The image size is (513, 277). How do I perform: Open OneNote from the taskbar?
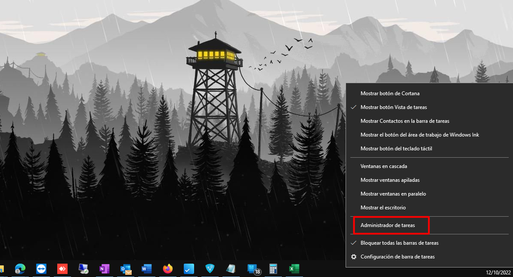(x=105, y=269)
